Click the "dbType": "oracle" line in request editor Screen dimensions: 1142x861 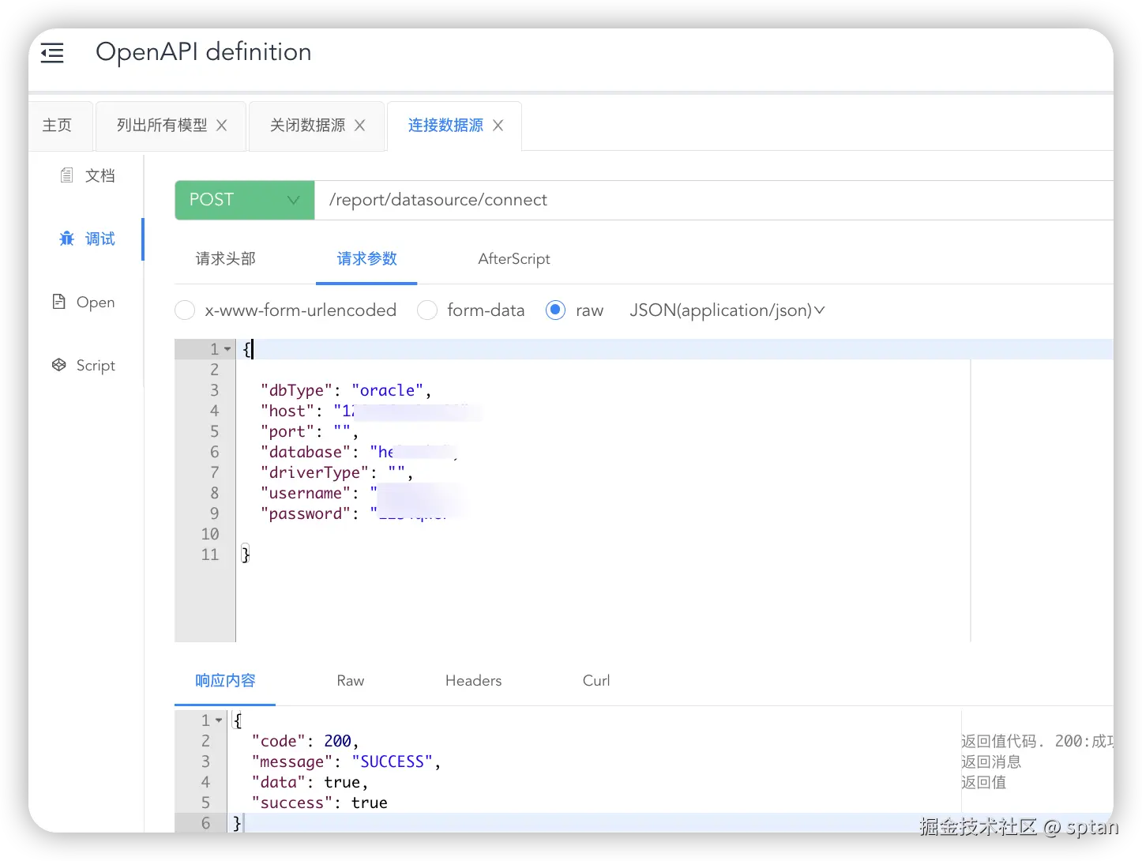click(x=346, y=390)
